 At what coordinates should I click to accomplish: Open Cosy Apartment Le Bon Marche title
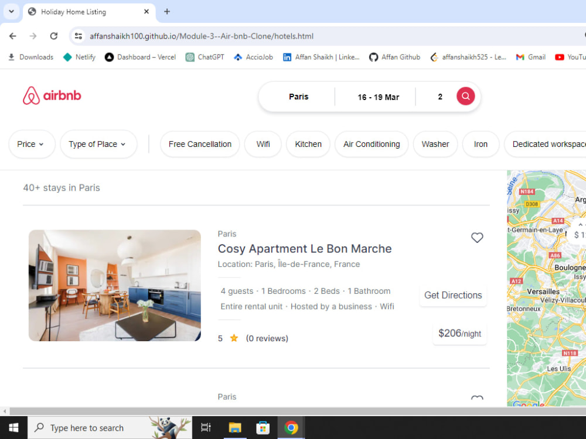[x=305, y=249]
